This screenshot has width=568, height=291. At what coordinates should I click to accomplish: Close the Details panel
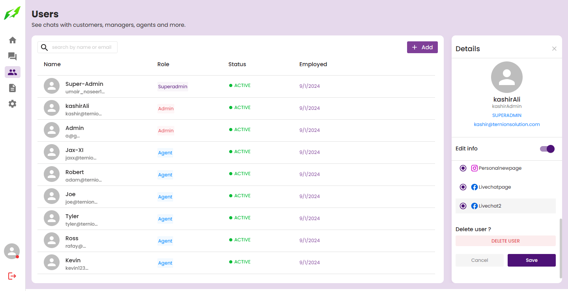[x=554, y=49]
